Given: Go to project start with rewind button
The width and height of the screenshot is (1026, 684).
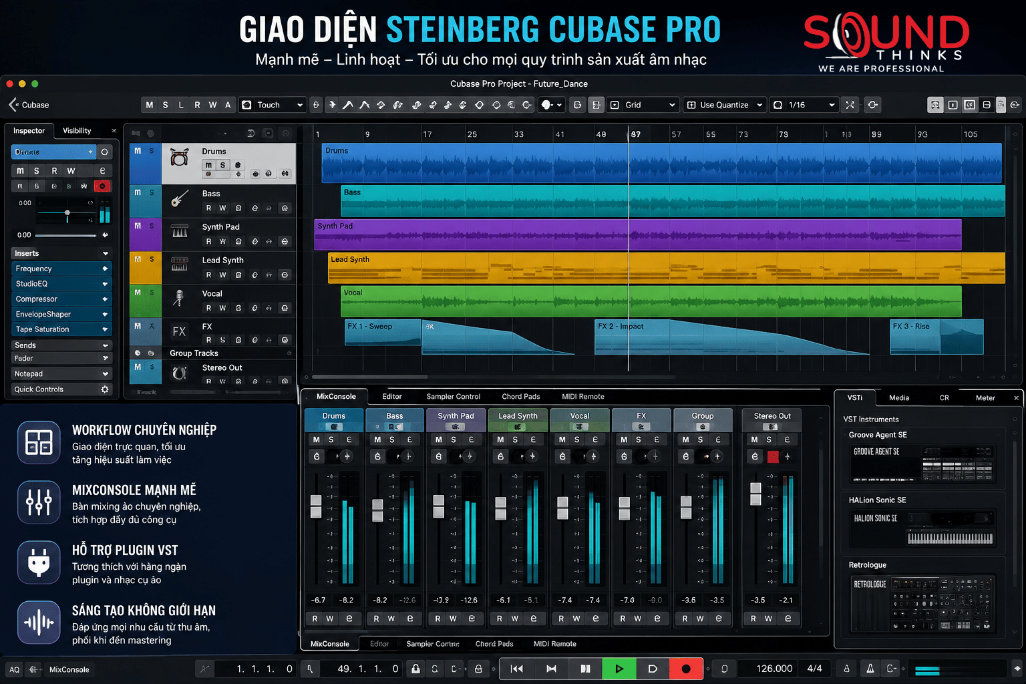Looking at the screenshot, I should click(517, 669).
